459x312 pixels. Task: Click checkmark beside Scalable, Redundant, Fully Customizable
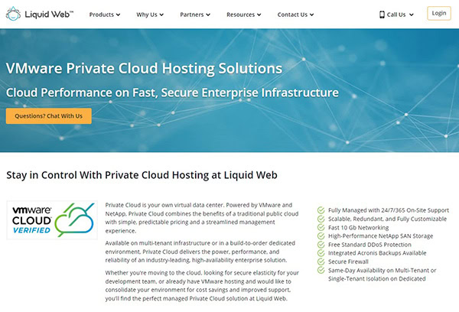(x=321, y=219)
